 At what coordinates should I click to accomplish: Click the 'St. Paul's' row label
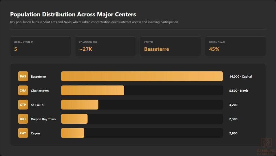[x=37, y=105]
